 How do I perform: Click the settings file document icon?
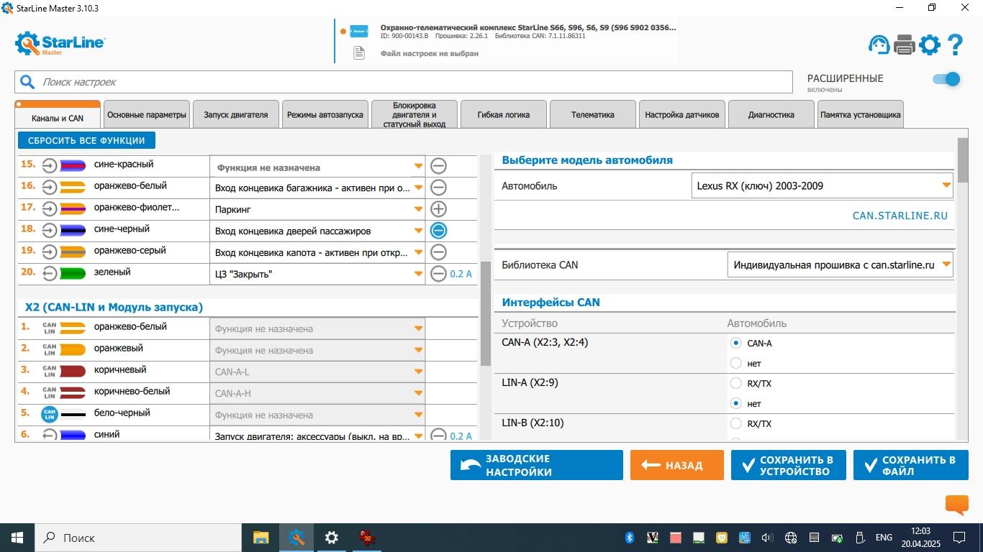click(358, 52)
